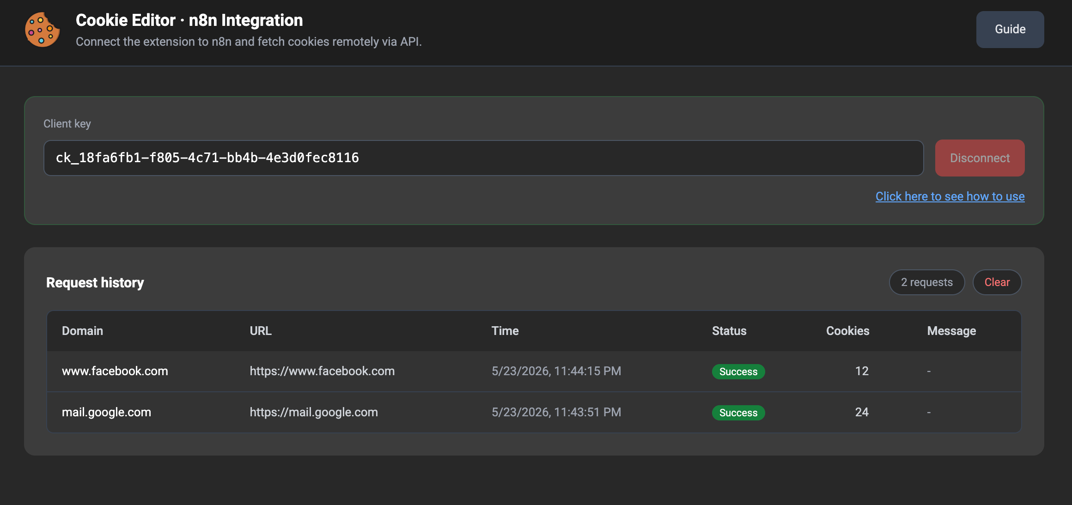Click the subtitle about fetching cookies via API
The image size is (1072, 505).
[249, 42]
